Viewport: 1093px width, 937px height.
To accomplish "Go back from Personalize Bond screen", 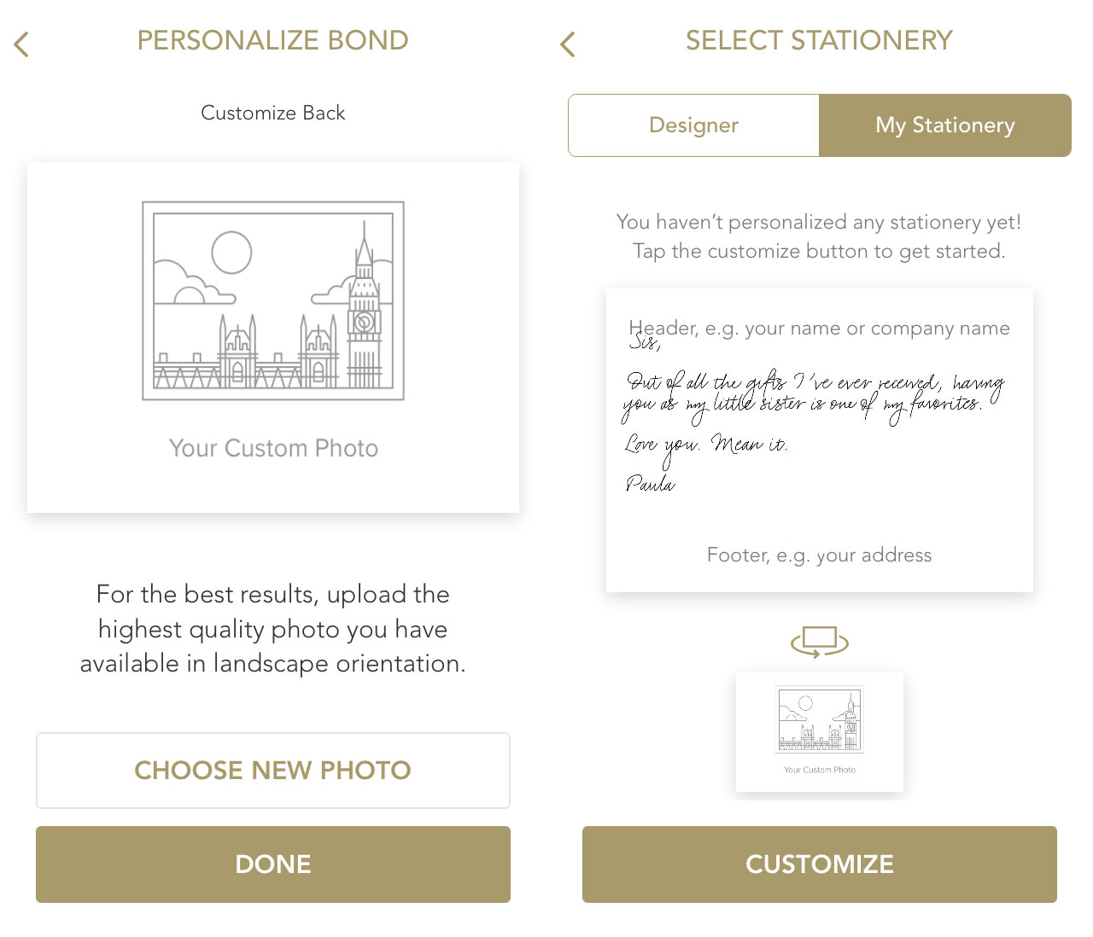I will pyautogui.click(x=22, y=44).
